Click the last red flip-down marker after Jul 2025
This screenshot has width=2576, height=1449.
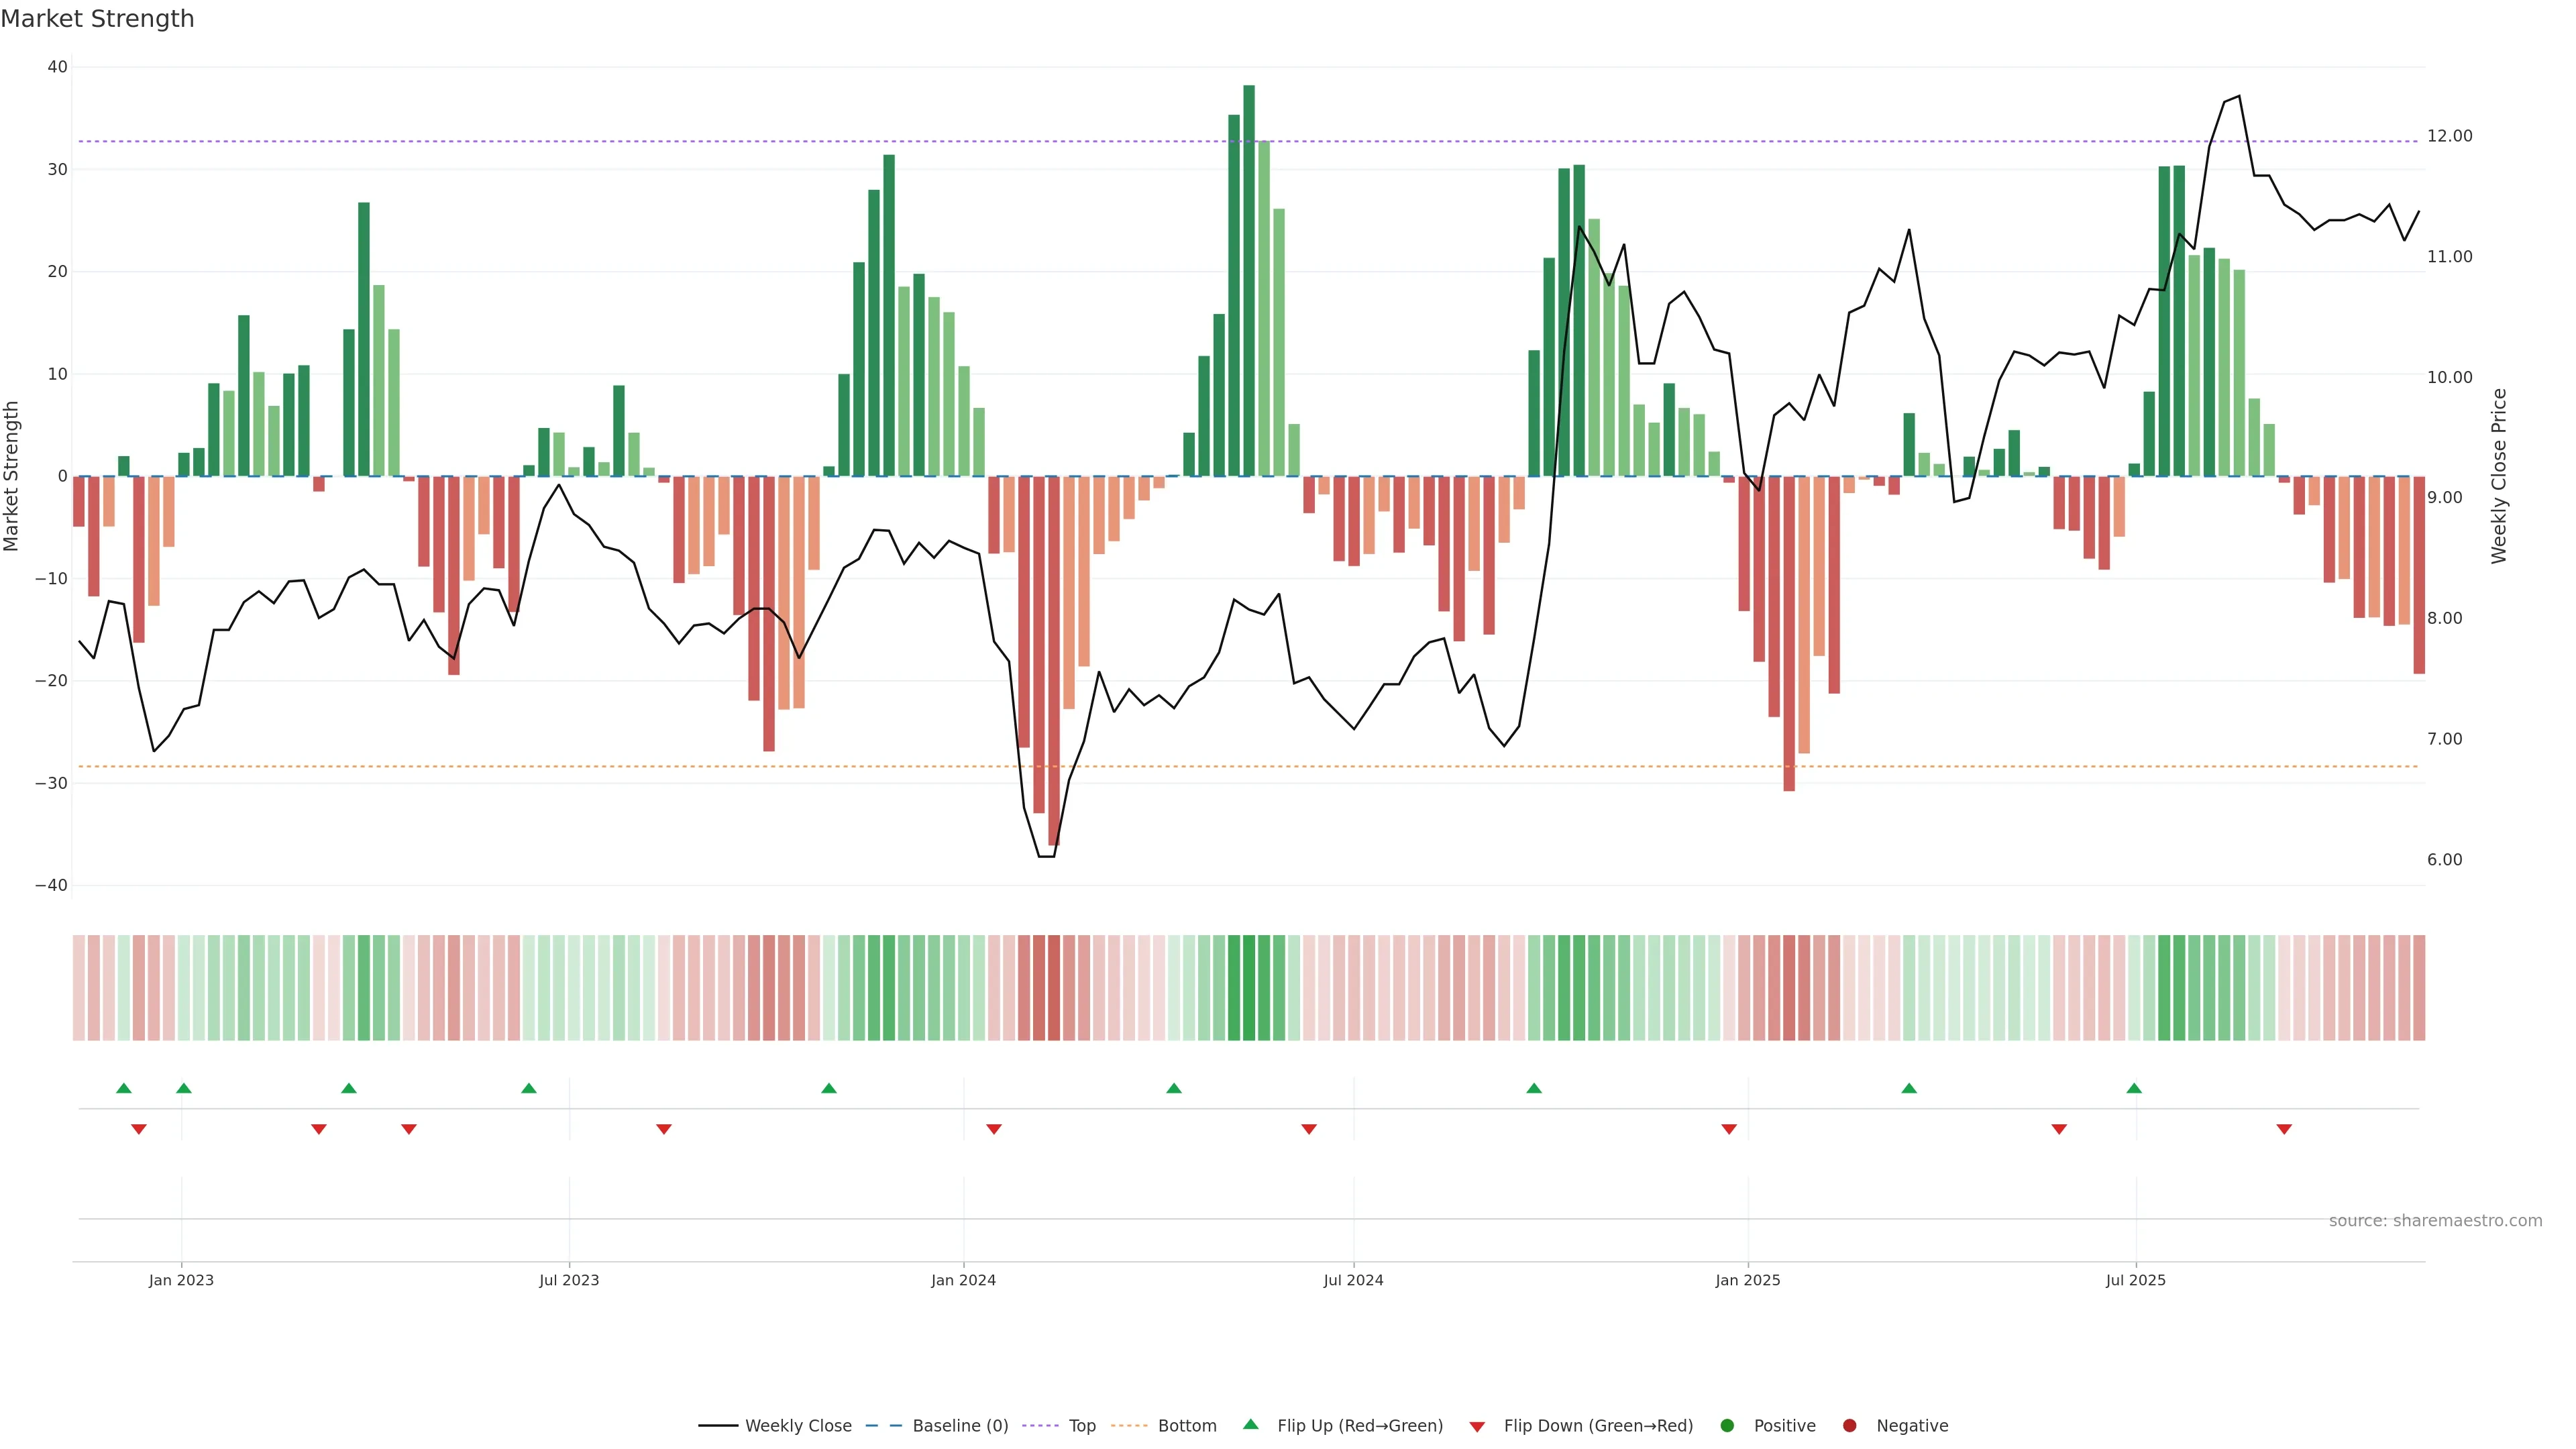click(2284, 1129)
